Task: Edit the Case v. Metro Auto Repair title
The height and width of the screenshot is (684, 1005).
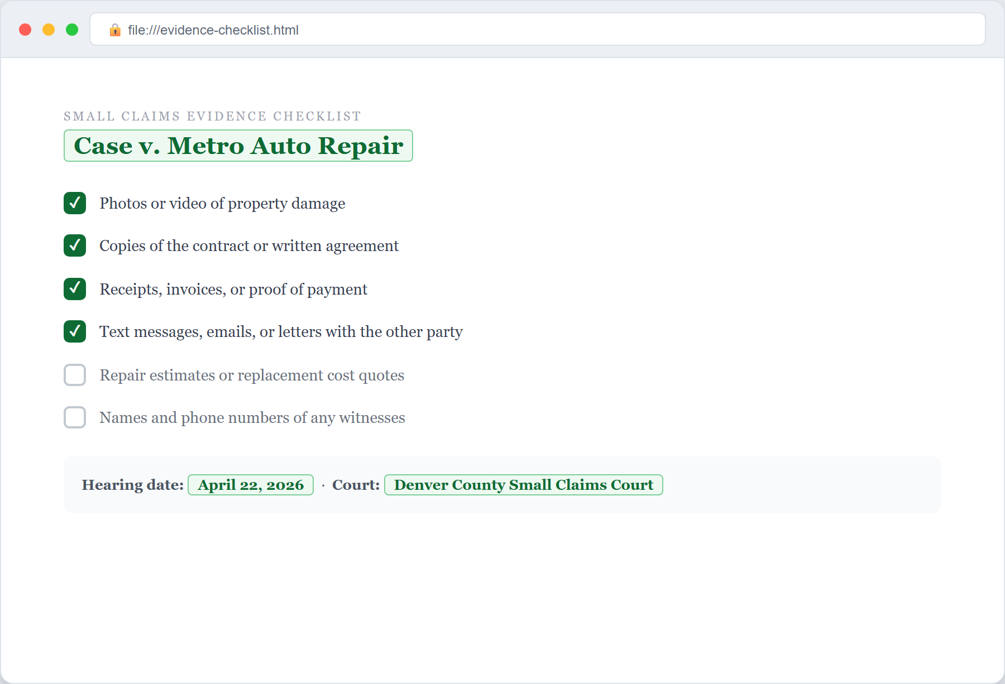Action: (x=238, y=146)
